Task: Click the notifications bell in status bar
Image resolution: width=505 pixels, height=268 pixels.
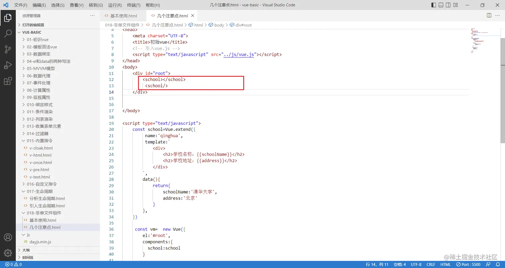Action: [498, 265]
